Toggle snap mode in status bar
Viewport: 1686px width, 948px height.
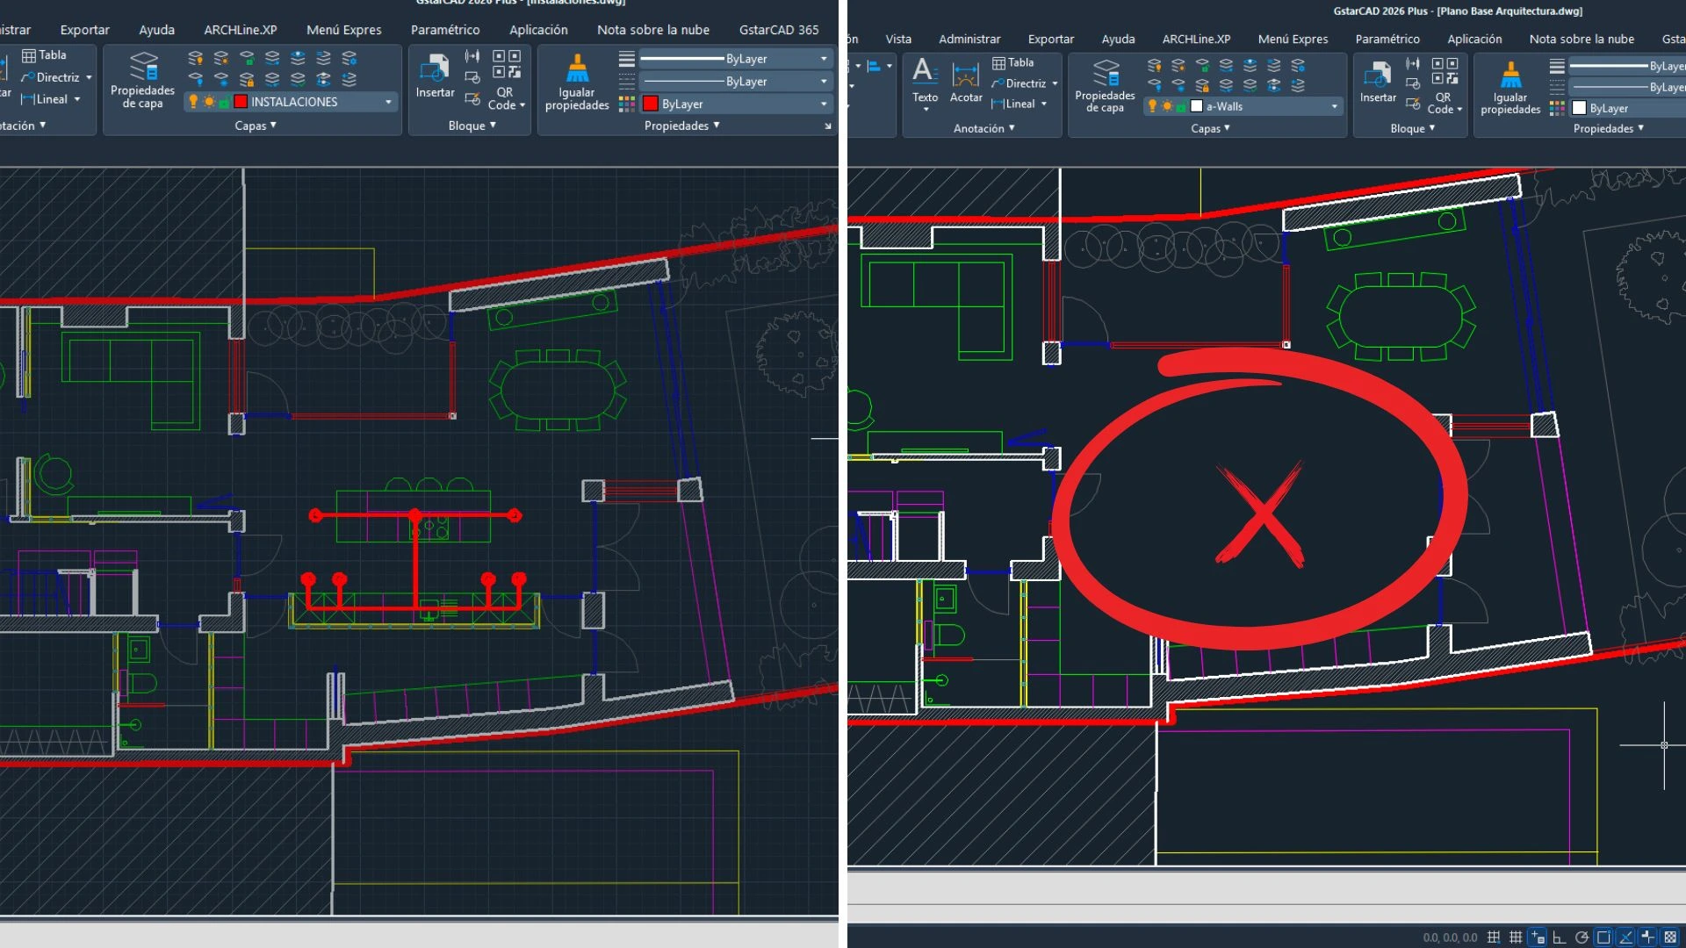coord(1494,937)
